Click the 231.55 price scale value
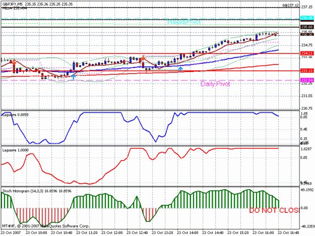Screen dimensions: 315x236 coord(307,96)
